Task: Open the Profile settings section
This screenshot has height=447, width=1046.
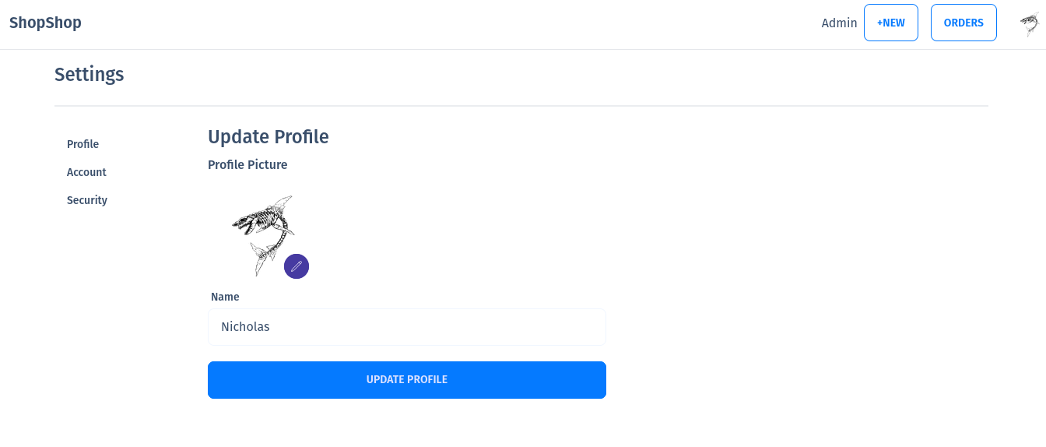Action: pos(82,144)
